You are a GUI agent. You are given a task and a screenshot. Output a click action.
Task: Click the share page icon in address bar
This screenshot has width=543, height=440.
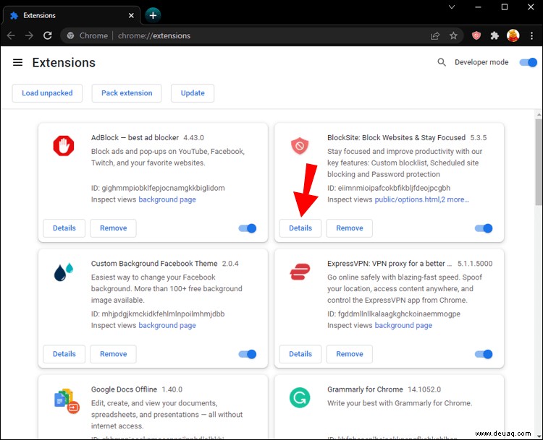435,35
